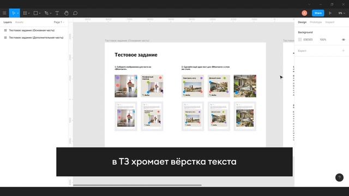Click the Export section label
Viewport: 349px width, 196px height.
pyautogui.click(x=302, y=51)
